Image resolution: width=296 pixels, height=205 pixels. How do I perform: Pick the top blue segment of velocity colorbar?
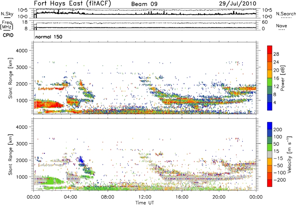click(x=270, y=126)
